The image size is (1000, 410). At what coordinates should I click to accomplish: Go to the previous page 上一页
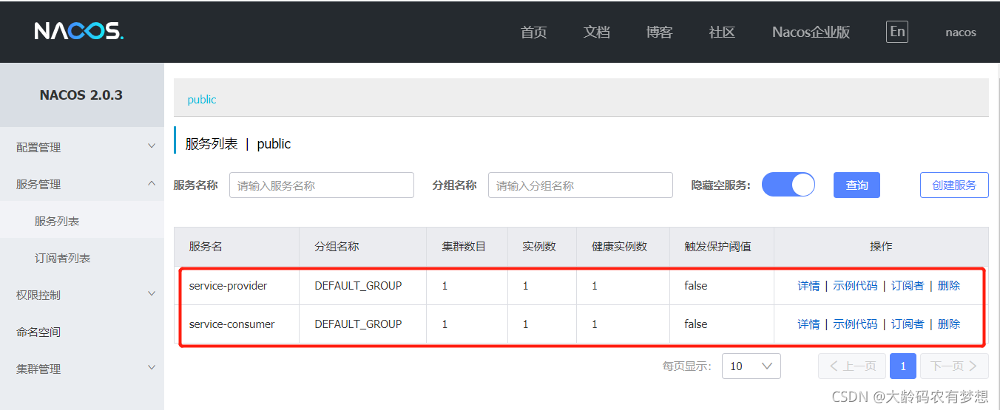(852, 366)
